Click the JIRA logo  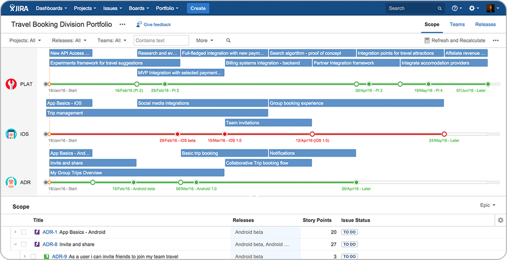[x=19, y=8]
